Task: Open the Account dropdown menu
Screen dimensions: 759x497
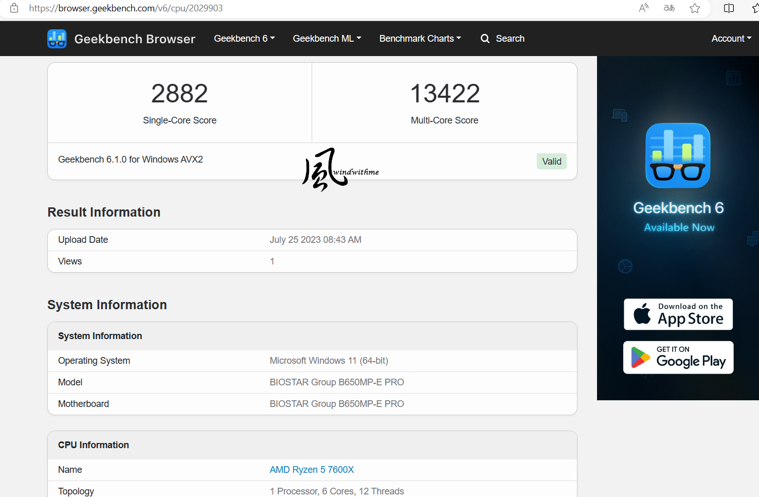Action: 731,39
